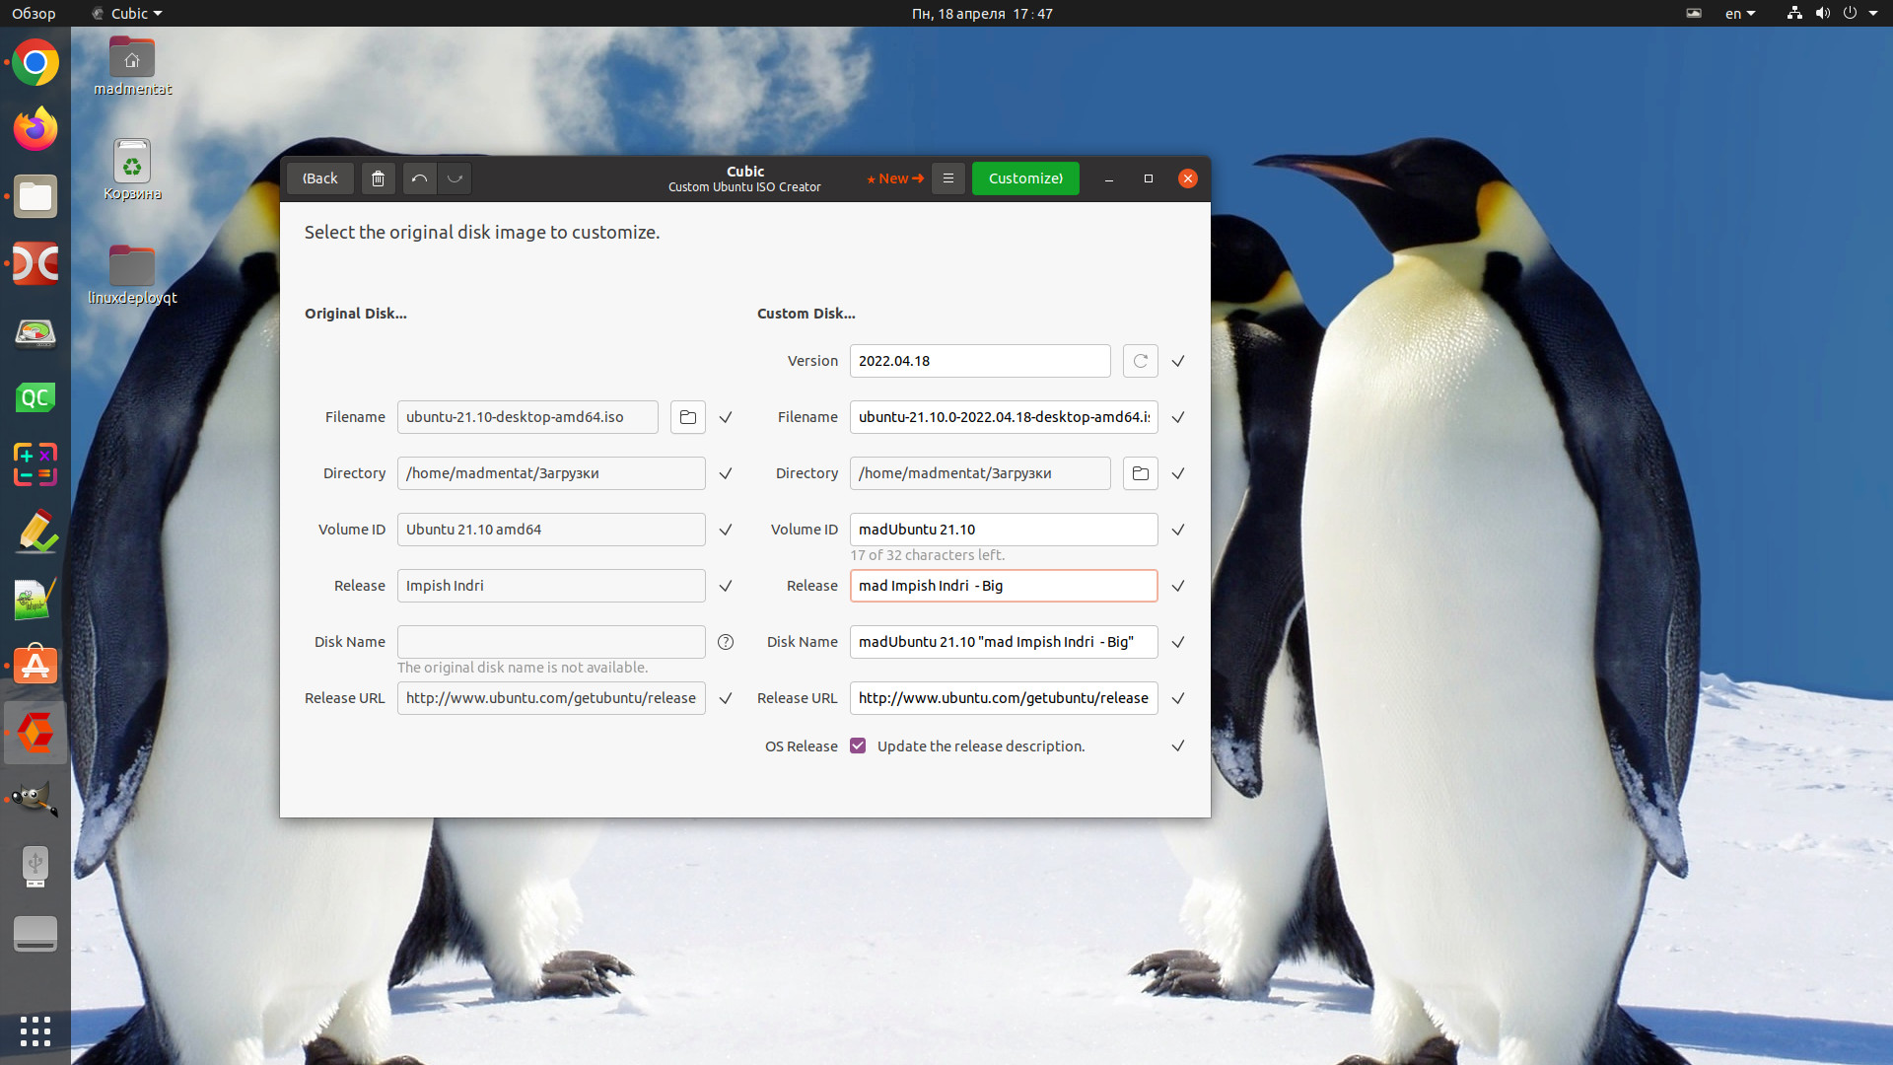Image resolution: width=1893 pixels, height=1065 pixels.
Task: Click the original Directory field
Action: point(551,473)
